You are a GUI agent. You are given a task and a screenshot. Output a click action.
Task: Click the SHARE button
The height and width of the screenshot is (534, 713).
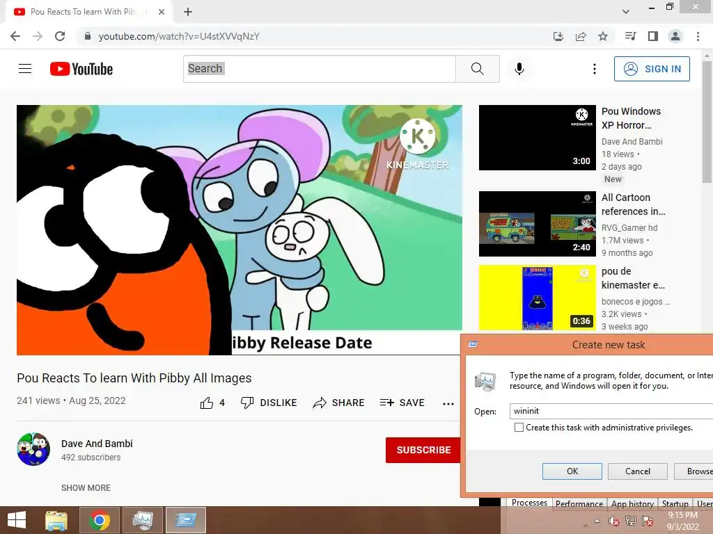tap(339, 403)
